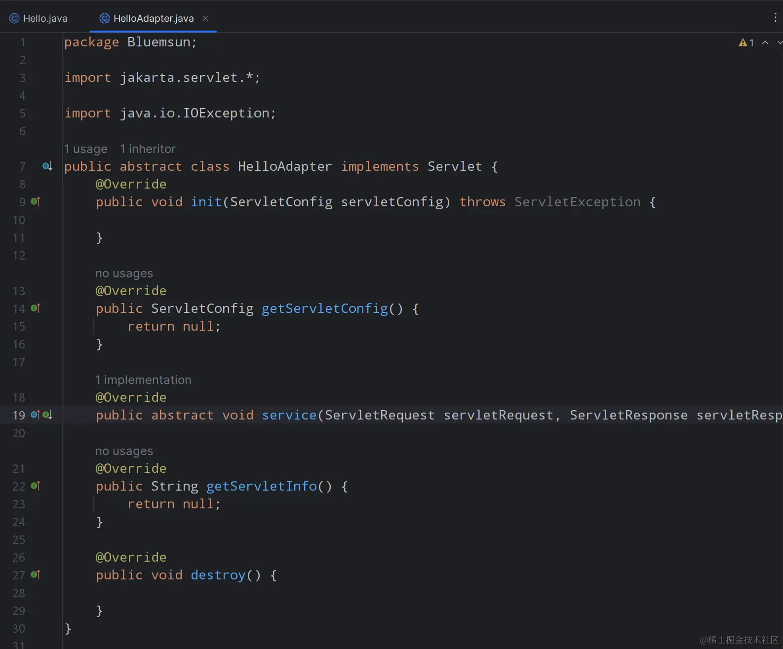
Task: Click 'no usages' hint above getServletInfo
Action: click(x=124, y=451)
